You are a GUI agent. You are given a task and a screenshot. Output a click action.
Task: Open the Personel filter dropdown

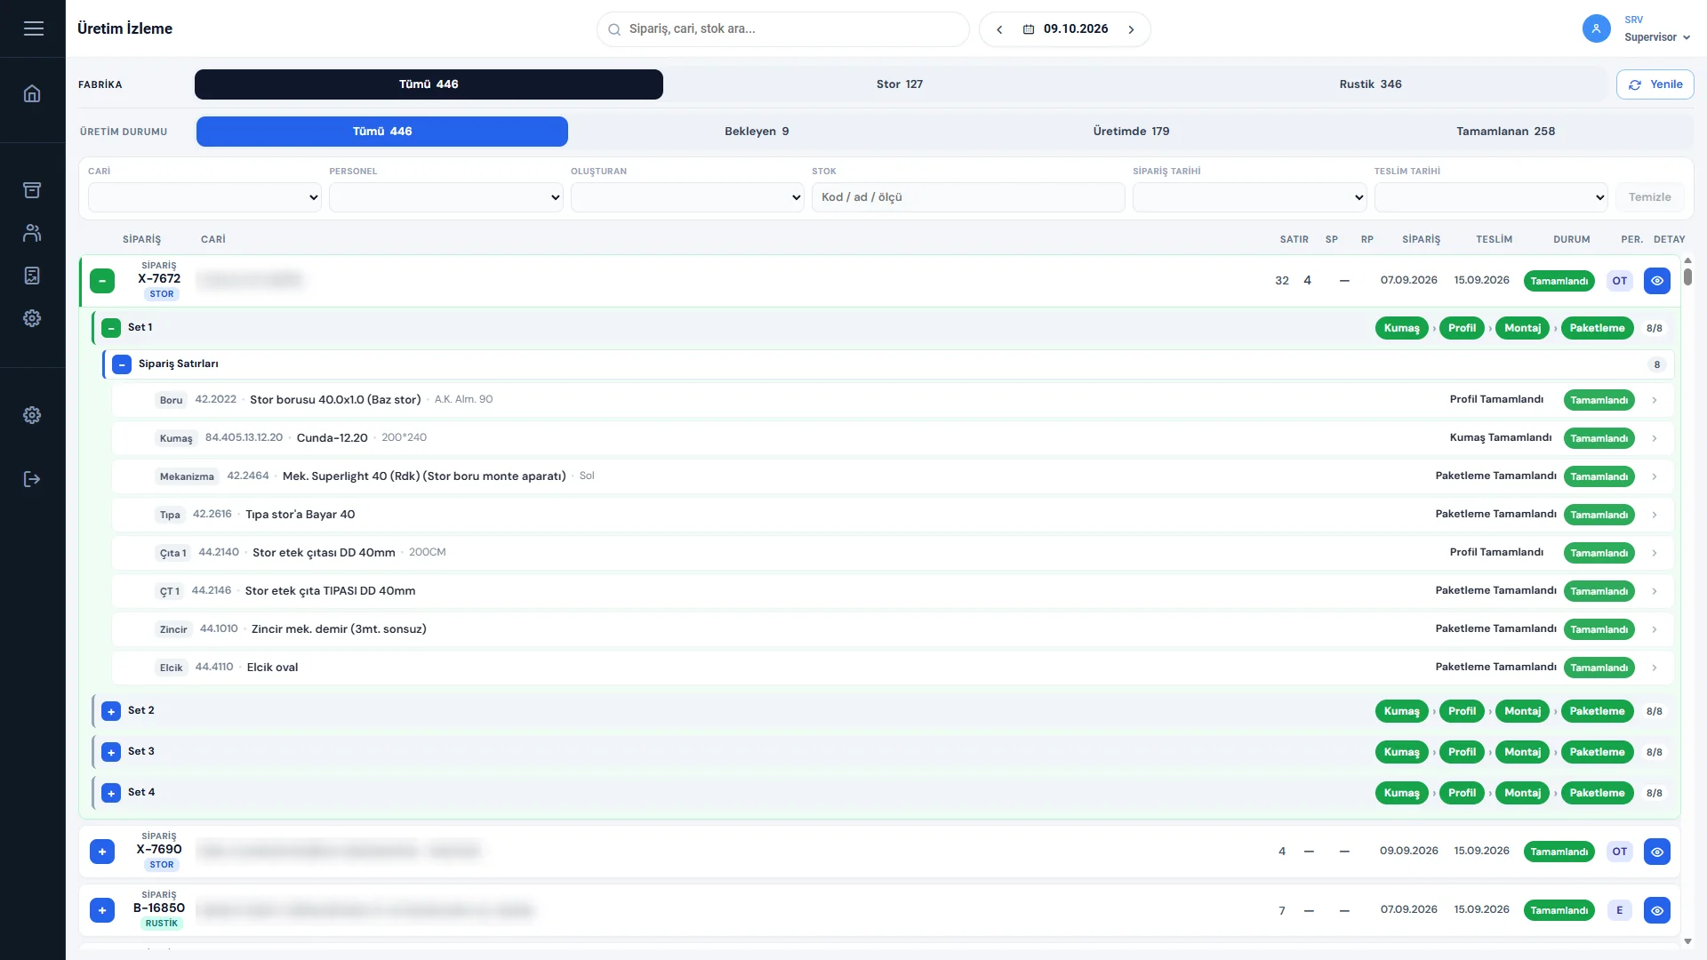[445, 197]
